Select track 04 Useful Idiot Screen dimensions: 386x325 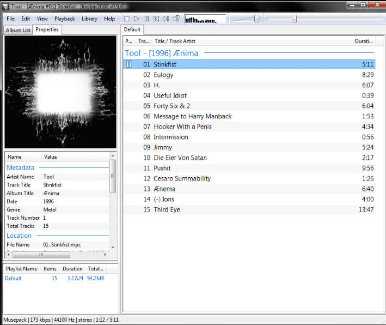pyautogui.click(x=249, y=95)
